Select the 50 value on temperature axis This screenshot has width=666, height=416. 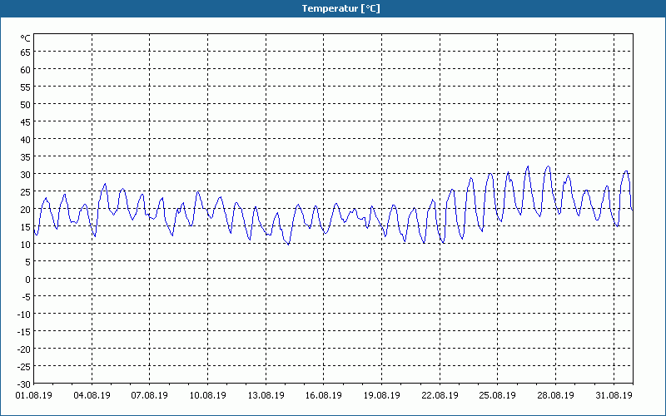(26, 105)
